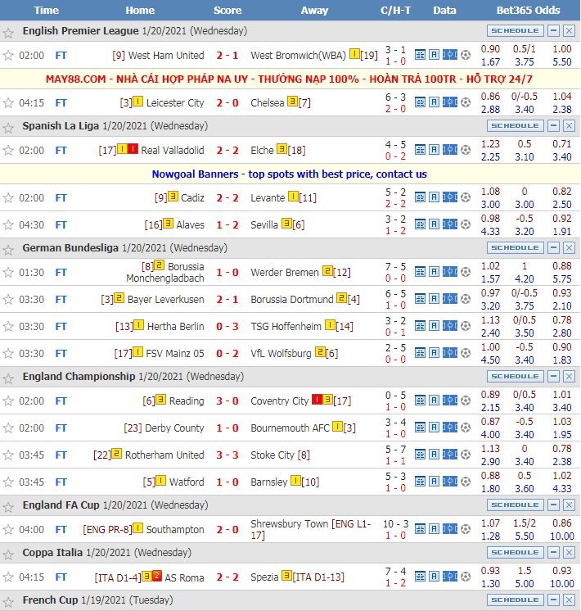Screen dimensions: 581x611
Task: Star the Watford vs Barnsley match
Action: pyautogui.click(x=8, y=482)
